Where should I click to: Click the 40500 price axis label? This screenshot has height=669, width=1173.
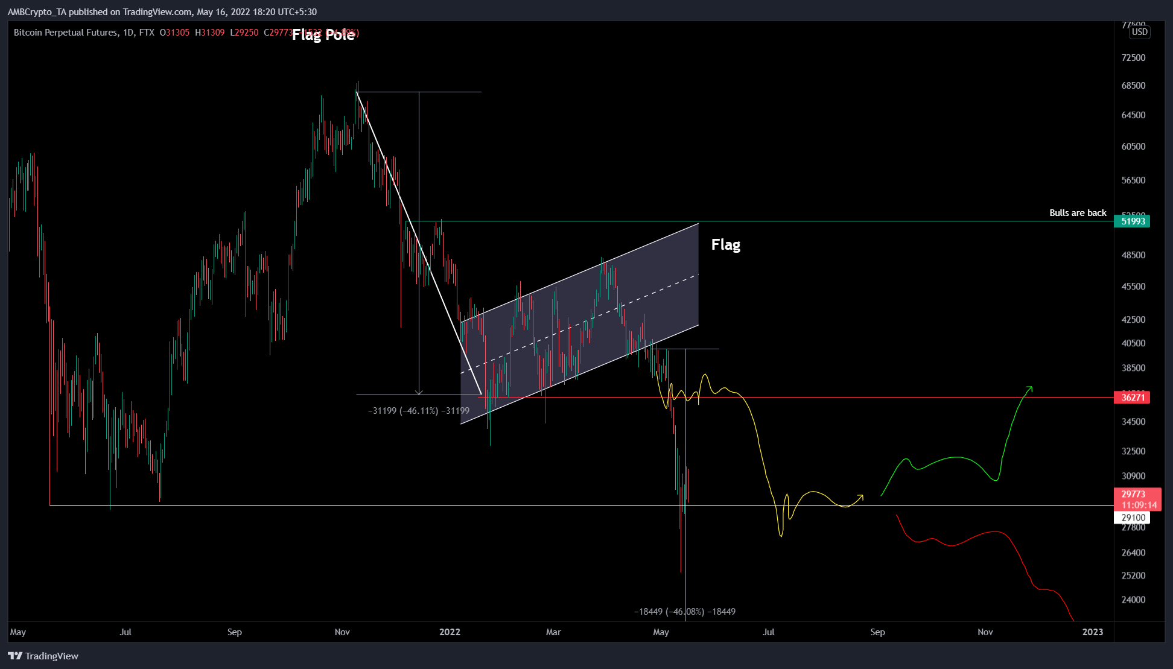click(1133, 343)
